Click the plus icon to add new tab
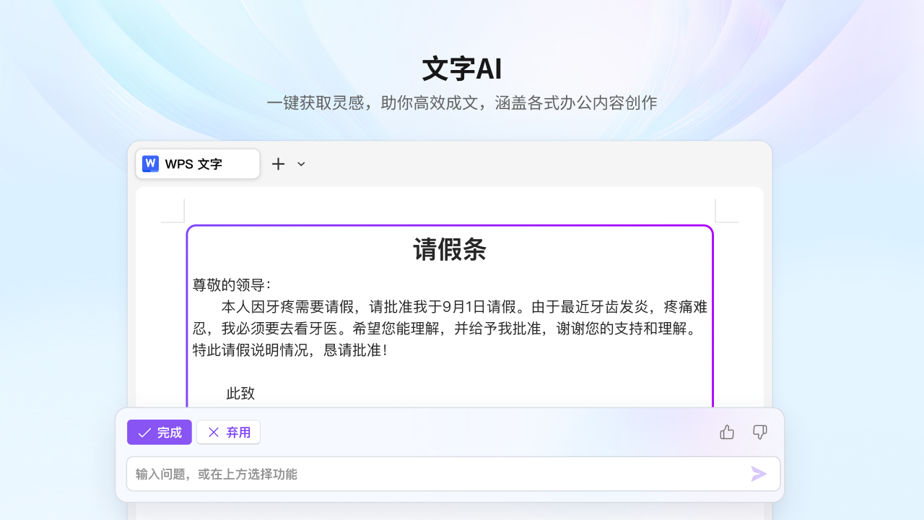 [x=278, y=164]
